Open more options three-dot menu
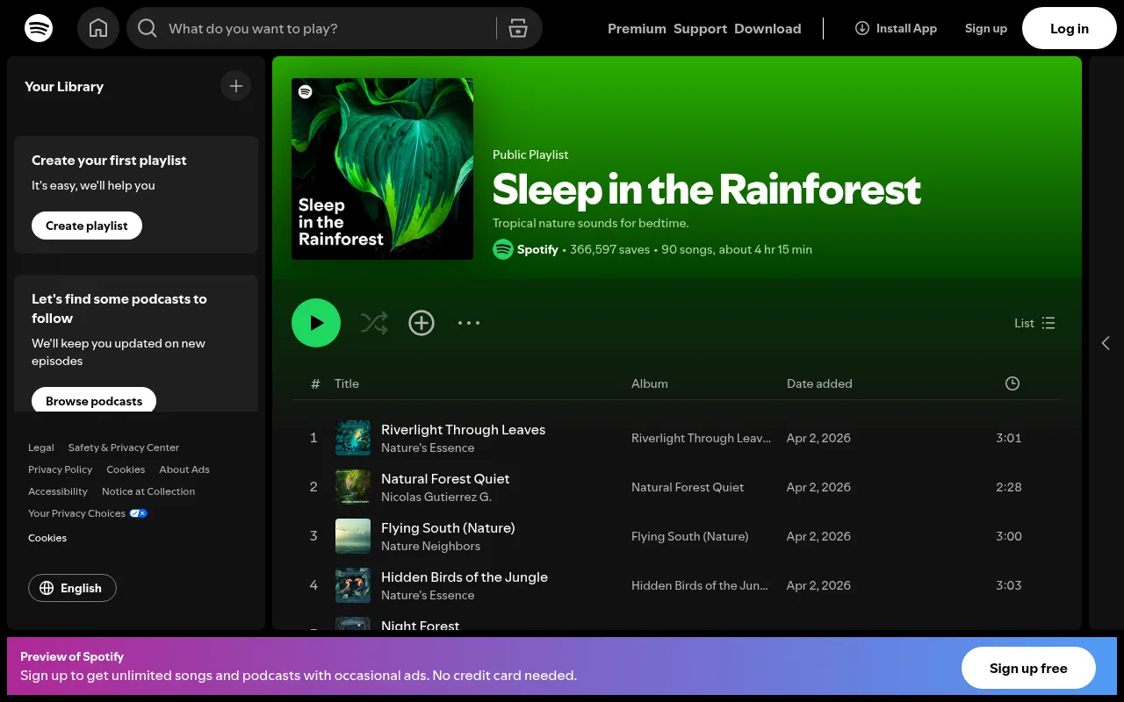This screenshot has height=702, width=1124. pos(469,323)
